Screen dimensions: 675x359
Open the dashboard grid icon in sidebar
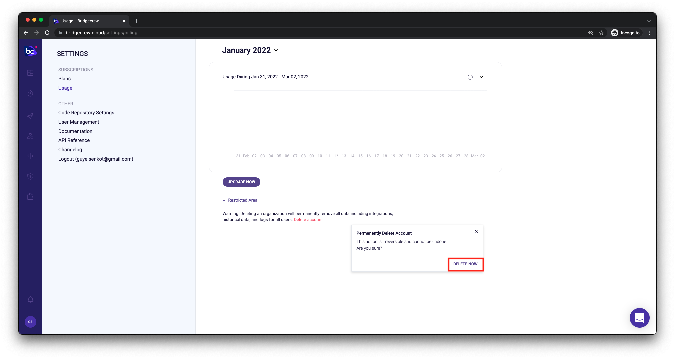30,73
